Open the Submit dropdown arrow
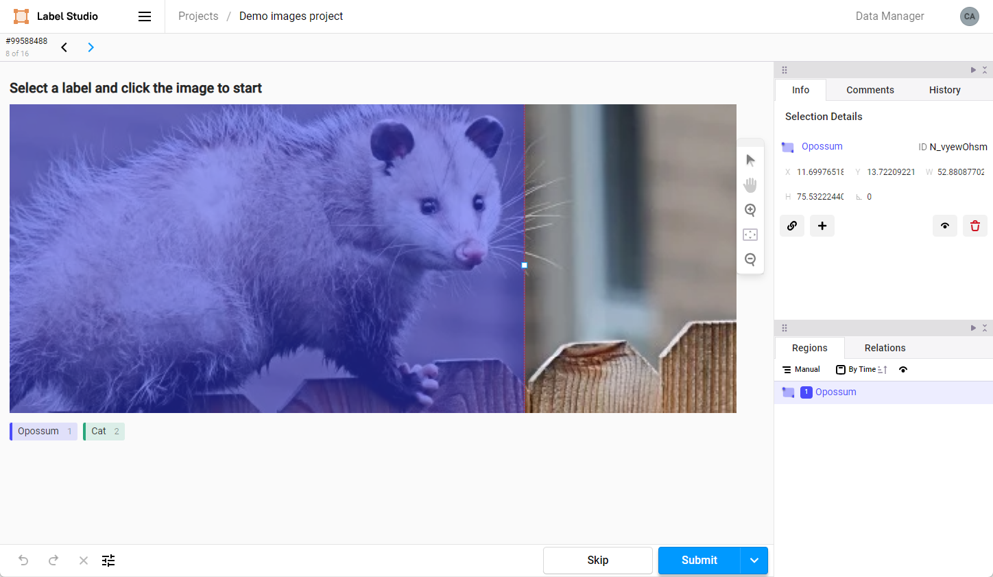This screenshot has height=577, width=993. click(x=754, y=561)
